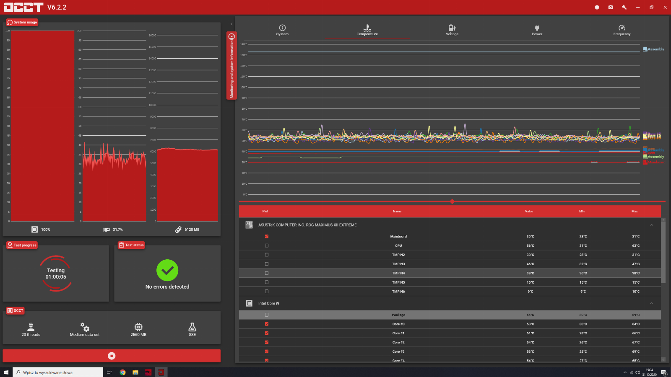
Task: Sort by the Min column header
Action: pos(582,212)
